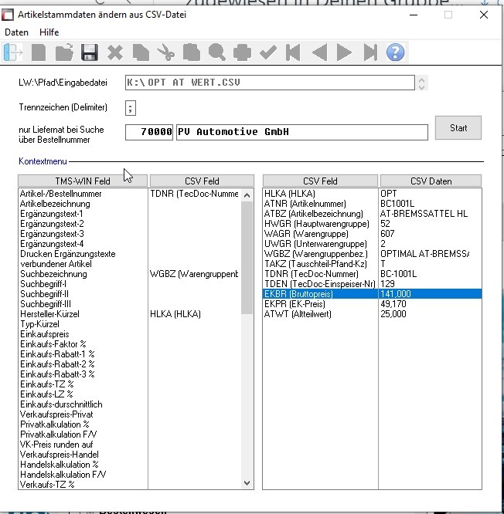Click the scissors cut toolbar icon
This screenshot has height=514, width=504.
(166, 52)
